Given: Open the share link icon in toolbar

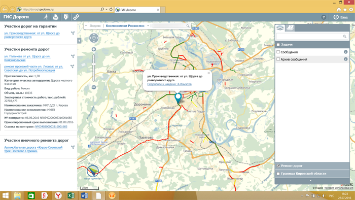Looking at the screenshot, I should [x=76, y=17].
